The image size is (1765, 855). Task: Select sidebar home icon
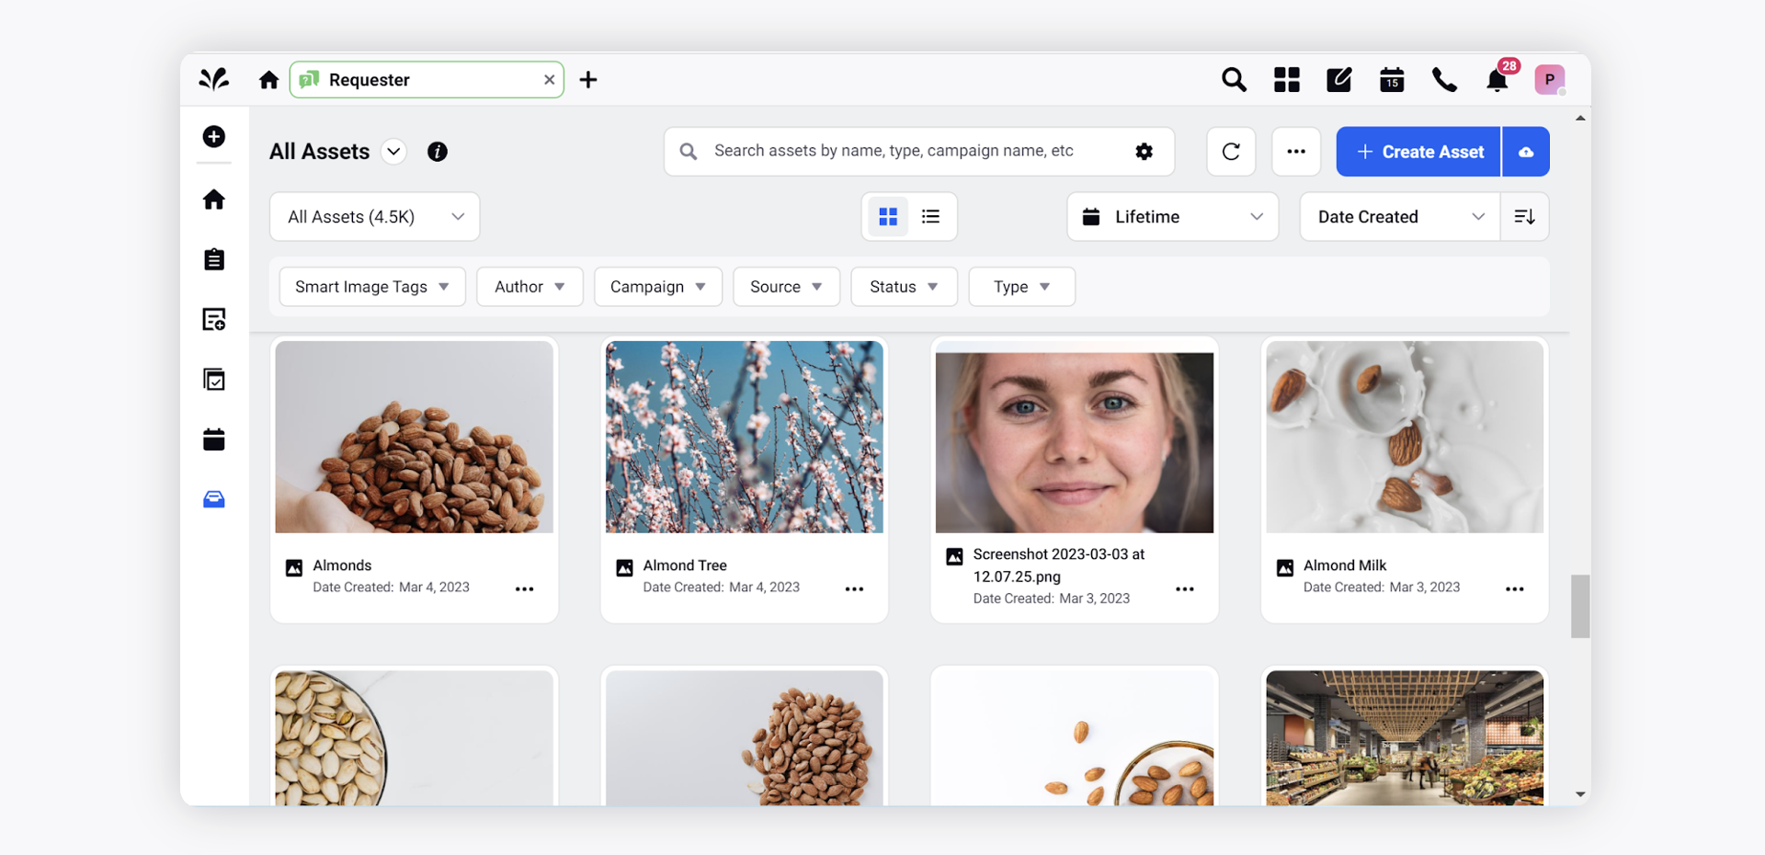(x=214, y=199)
